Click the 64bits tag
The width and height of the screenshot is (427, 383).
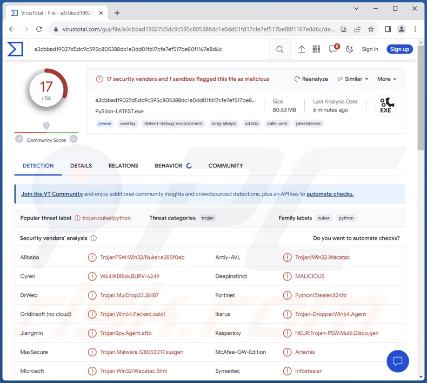click(252, 124)
